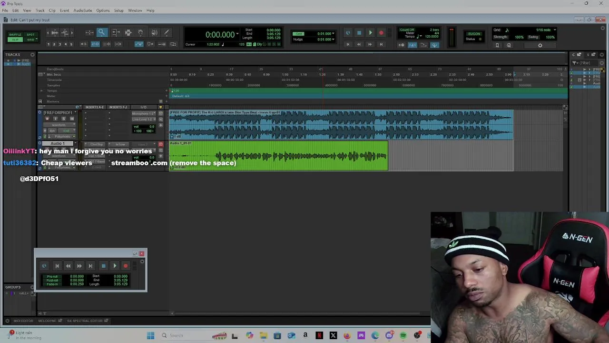The width and height of the screenshot is (609, 343).
Task: Select the Grabber hand tool
Action: click(x=140, y=32)
